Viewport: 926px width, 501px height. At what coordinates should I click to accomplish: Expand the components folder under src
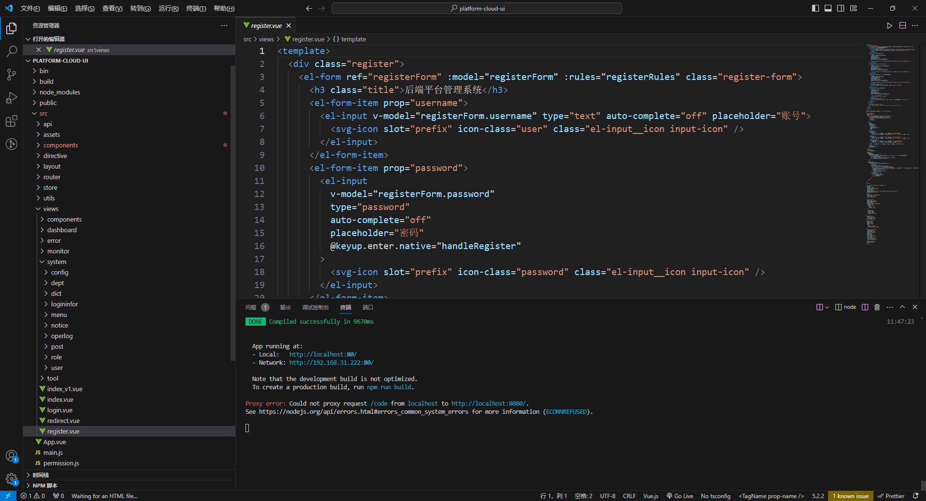click(x=129, y=145)
